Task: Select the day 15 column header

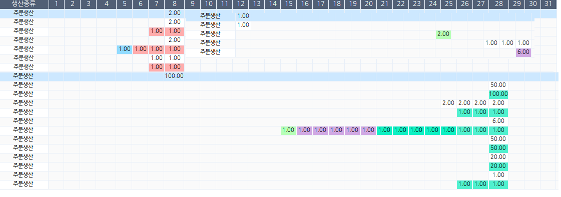Action: click(288, 4)
